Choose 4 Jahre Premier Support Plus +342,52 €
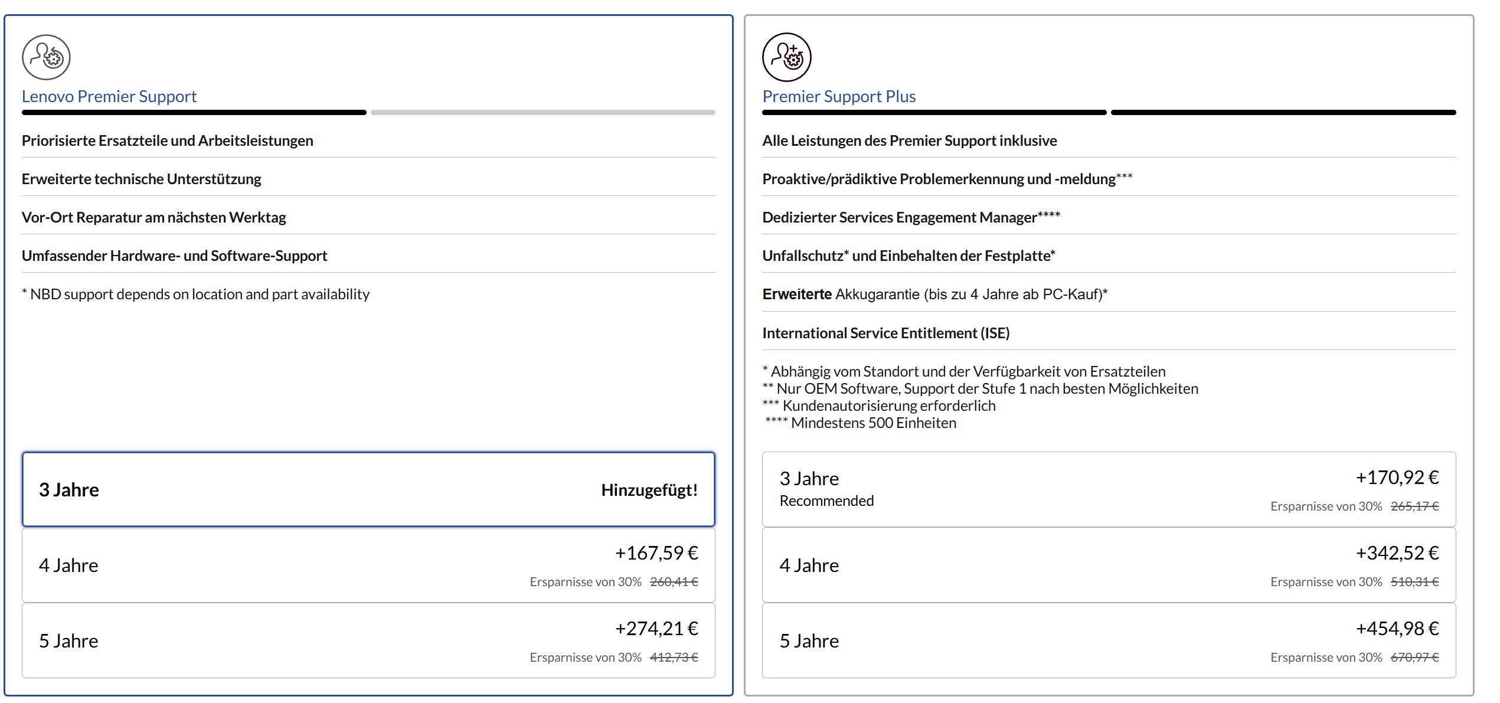 coord(1108,565)
